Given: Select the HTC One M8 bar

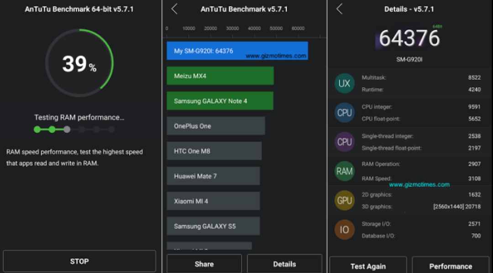Looking at the screenshot, I should pyautogui.click(x=214, y=151).
